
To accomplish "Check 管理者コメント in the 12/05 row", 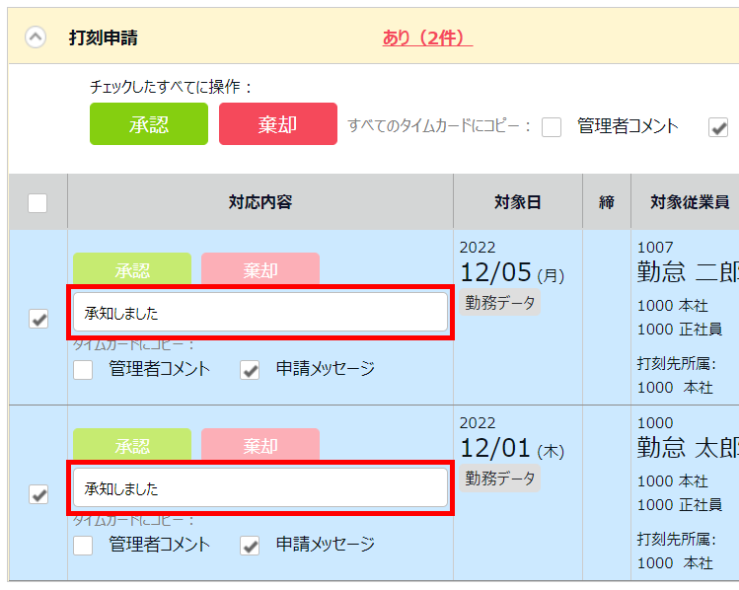I will click(84, 370).
